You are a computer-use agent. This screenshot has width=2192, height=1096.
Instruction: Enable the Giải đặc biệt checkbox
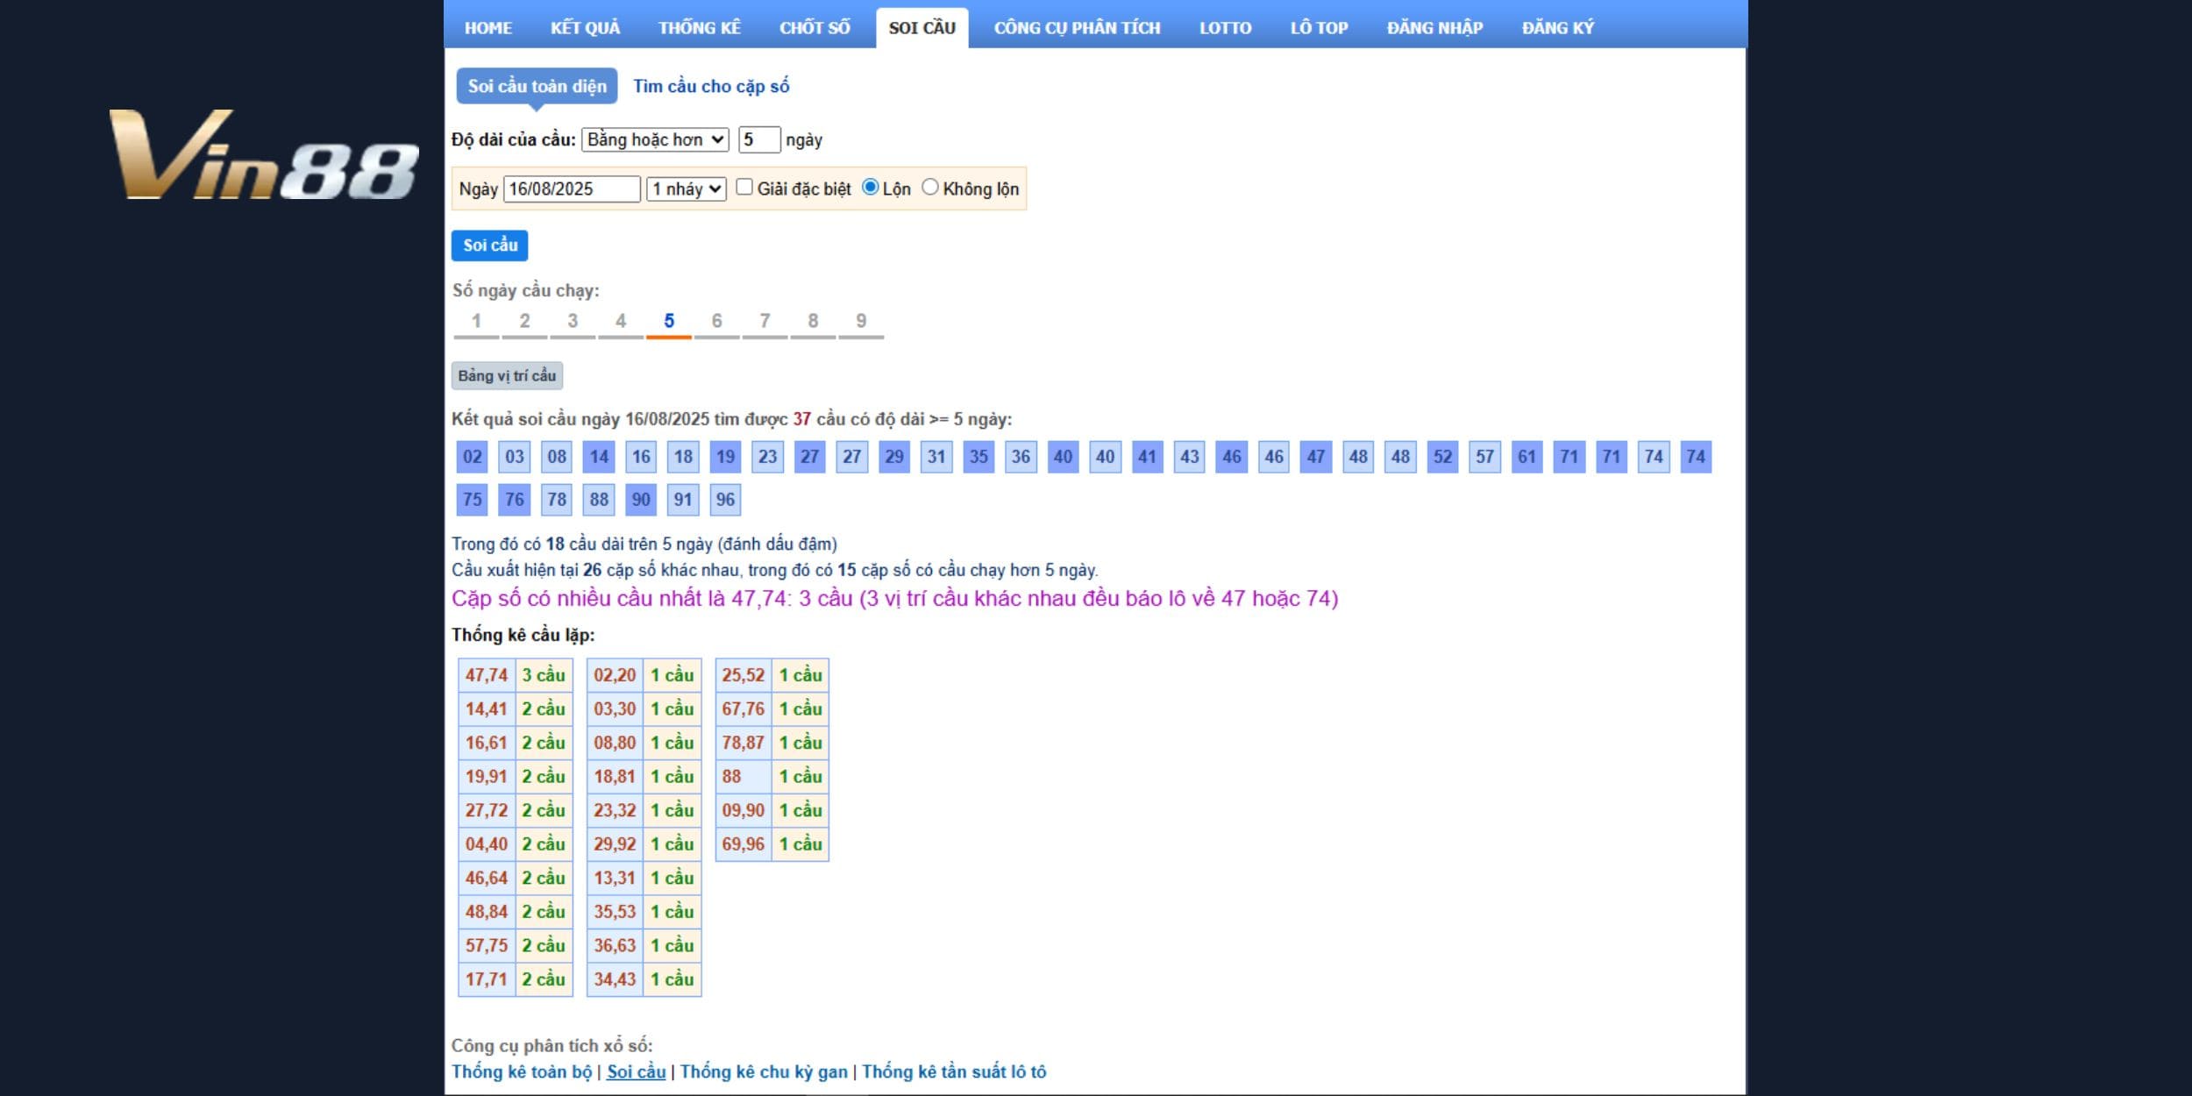point(744,187)
